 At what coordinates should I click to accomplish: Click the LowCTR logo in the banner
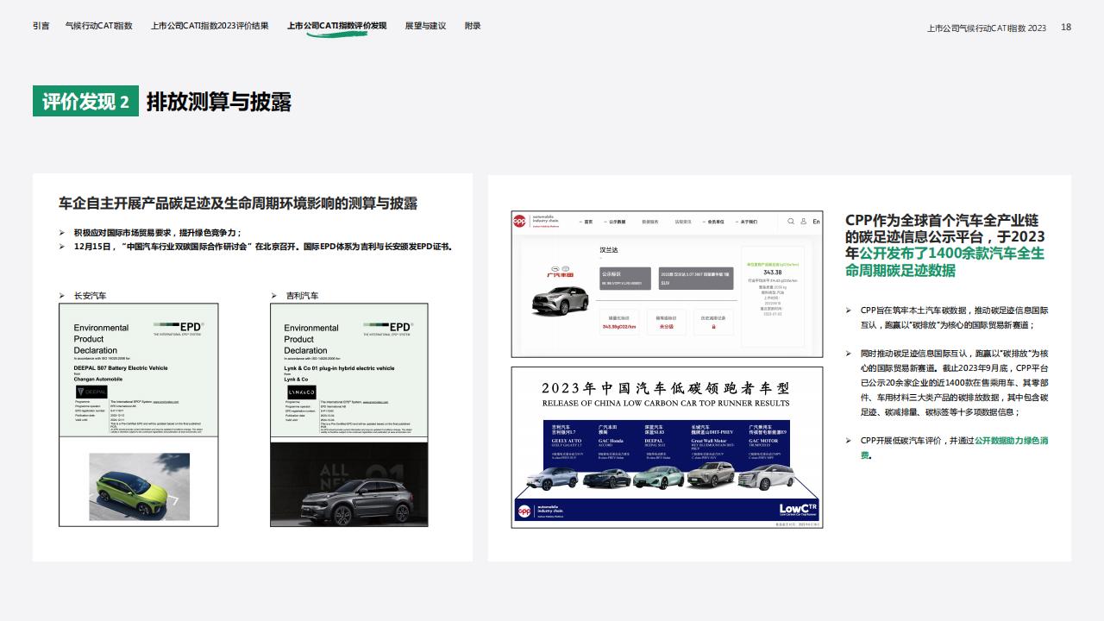point(798,509)
